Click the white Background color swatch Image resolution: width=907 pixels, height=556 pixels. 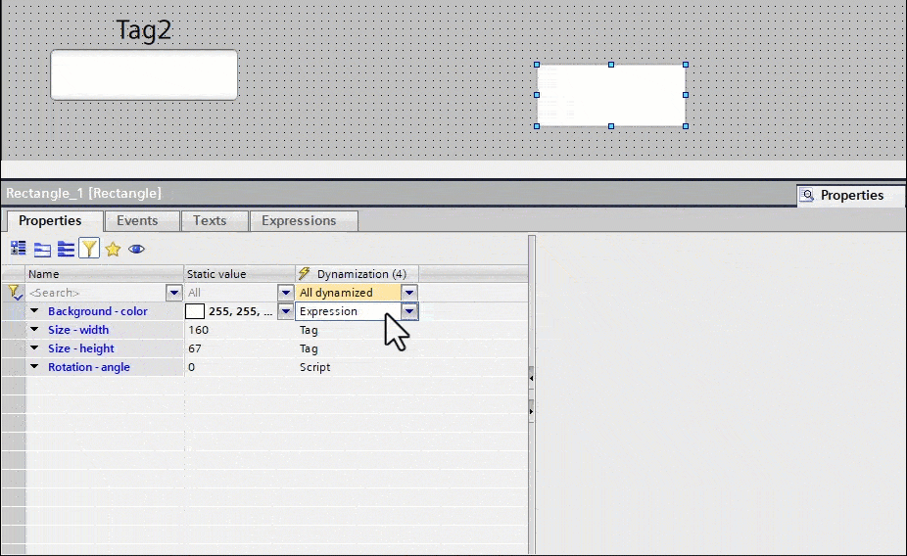tap(195, 311)
